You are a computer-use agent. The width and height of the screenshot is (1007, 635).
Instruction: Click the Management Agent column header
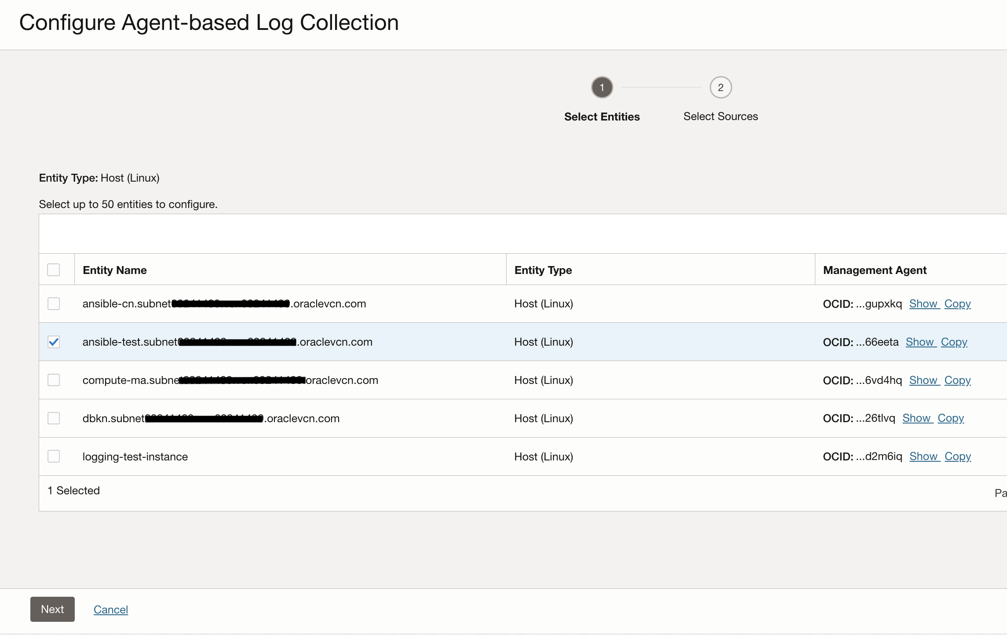coord(875,270)
